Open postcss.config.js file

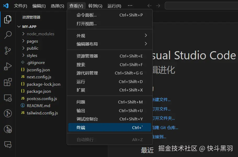point(41,99)
